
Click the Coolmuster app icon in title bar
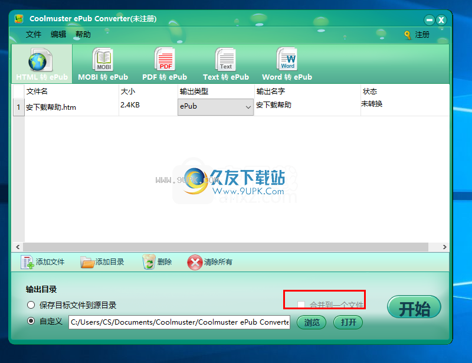pyautogui.click(x=19, y=19)
